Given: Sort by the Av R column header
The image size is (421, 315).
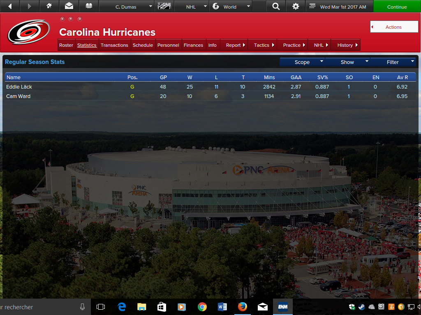Looking at the screenshot, I should click(x=402, y=78).
